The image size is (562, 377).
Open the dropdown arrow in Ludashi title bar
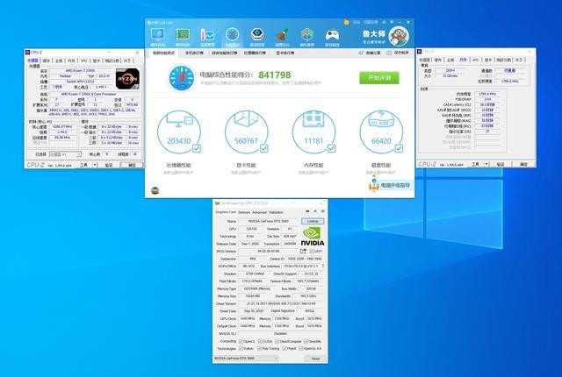[392, 22]
